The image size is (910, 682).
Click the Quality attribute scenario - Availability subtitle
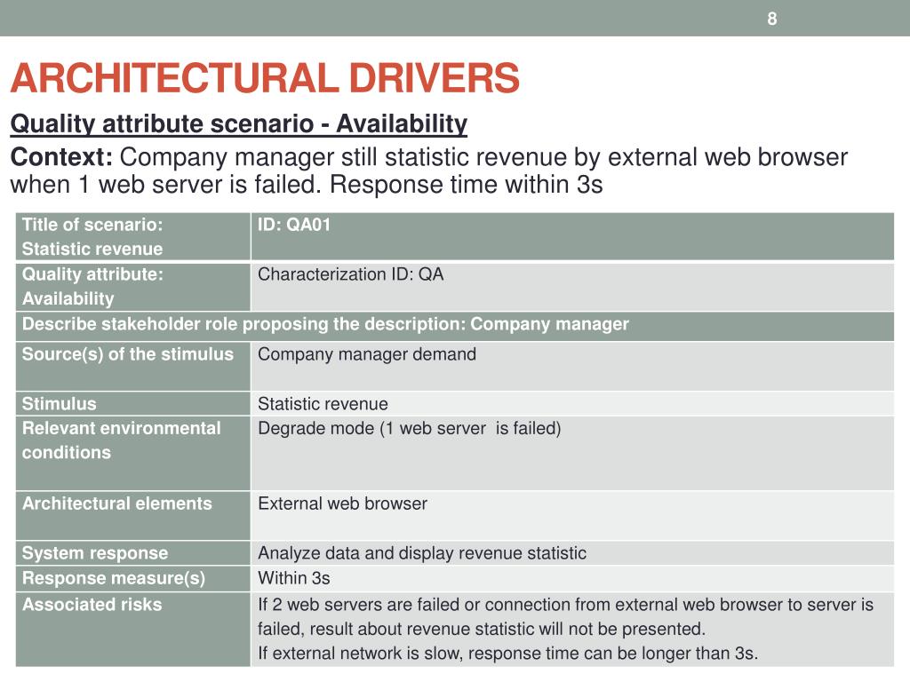pyautogui.click(x=238, y=124)
